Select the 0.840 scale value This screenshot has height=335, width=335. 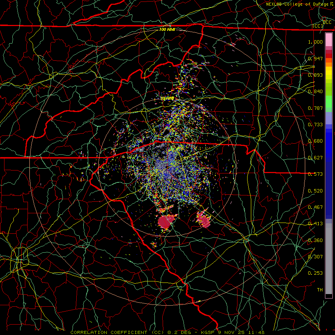(x=315, y=92)
